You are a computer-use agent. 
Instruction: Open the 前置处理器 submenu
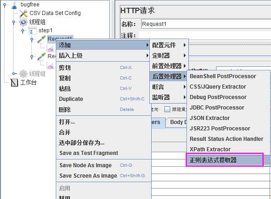pyautogui.click(x=169, y=66)
